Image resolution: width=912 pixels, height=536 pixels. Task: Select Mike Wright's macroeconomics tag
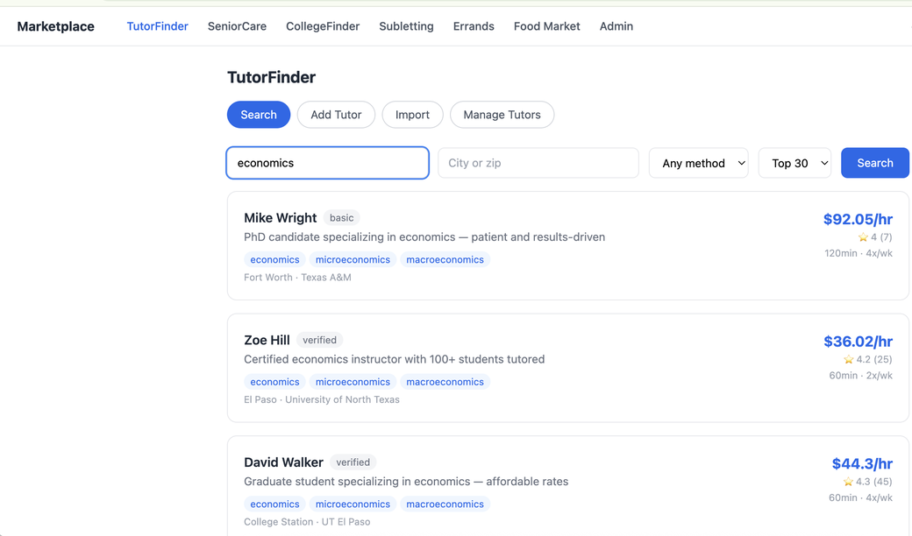click(x=445, y=259)
